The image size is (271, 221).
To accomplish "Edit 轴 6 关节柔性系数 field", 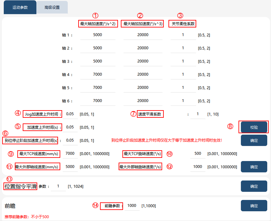I will tap(183, 101).
